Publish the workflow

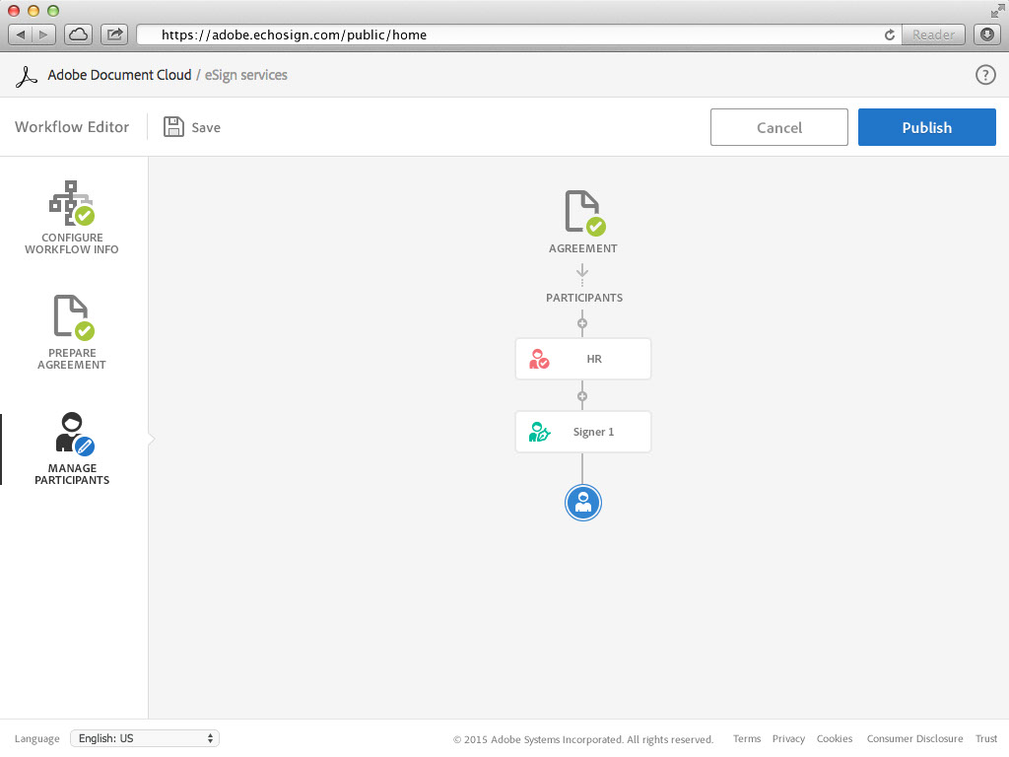click(x=926, y=127)
